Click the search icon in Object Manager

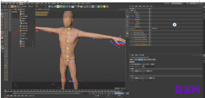pos(197,6)
